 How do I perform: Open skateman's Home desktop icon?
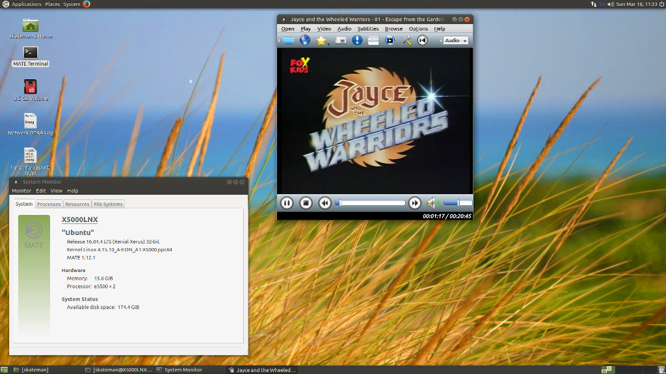(x=31, y=29)
